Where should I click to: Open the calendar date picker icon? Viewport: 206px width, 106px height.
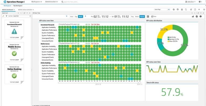[x=148, y=17]
